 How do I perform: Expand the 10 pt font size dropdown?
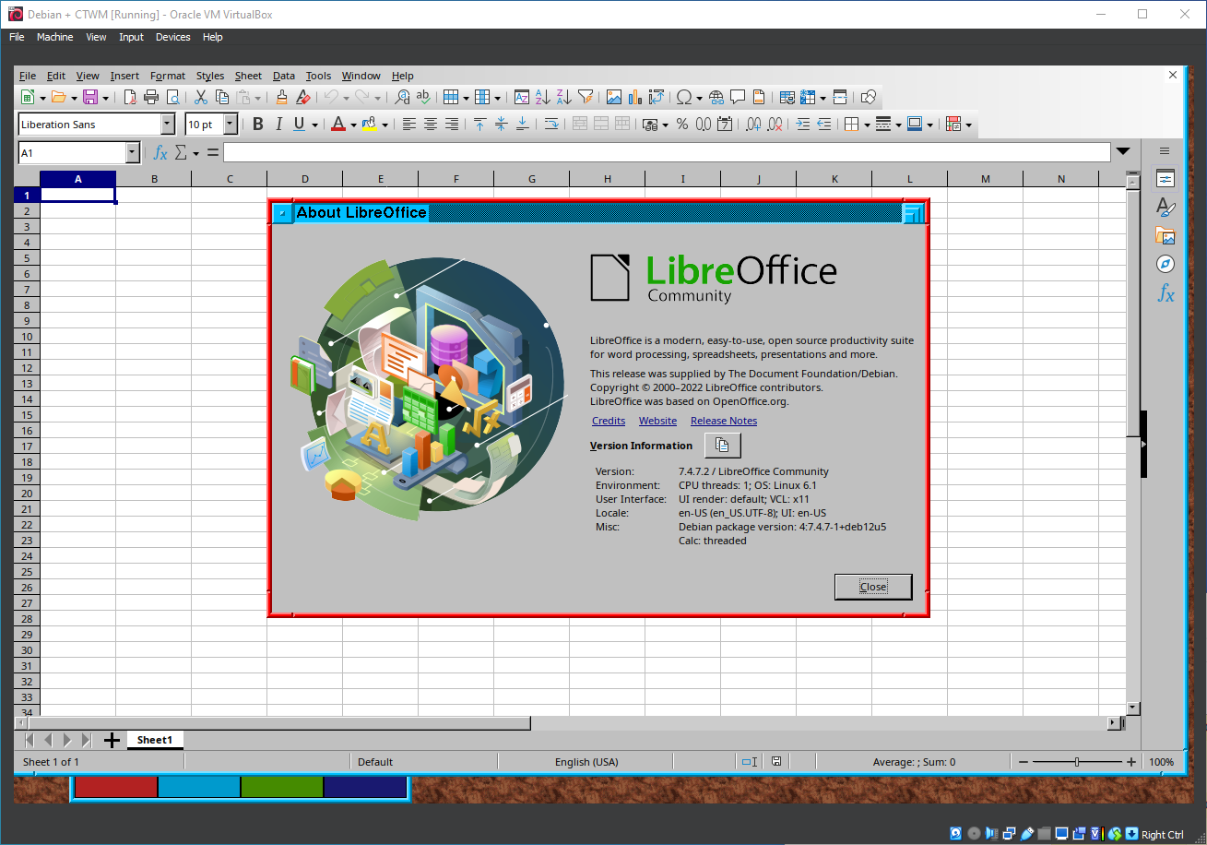click(x=231, y=125)
